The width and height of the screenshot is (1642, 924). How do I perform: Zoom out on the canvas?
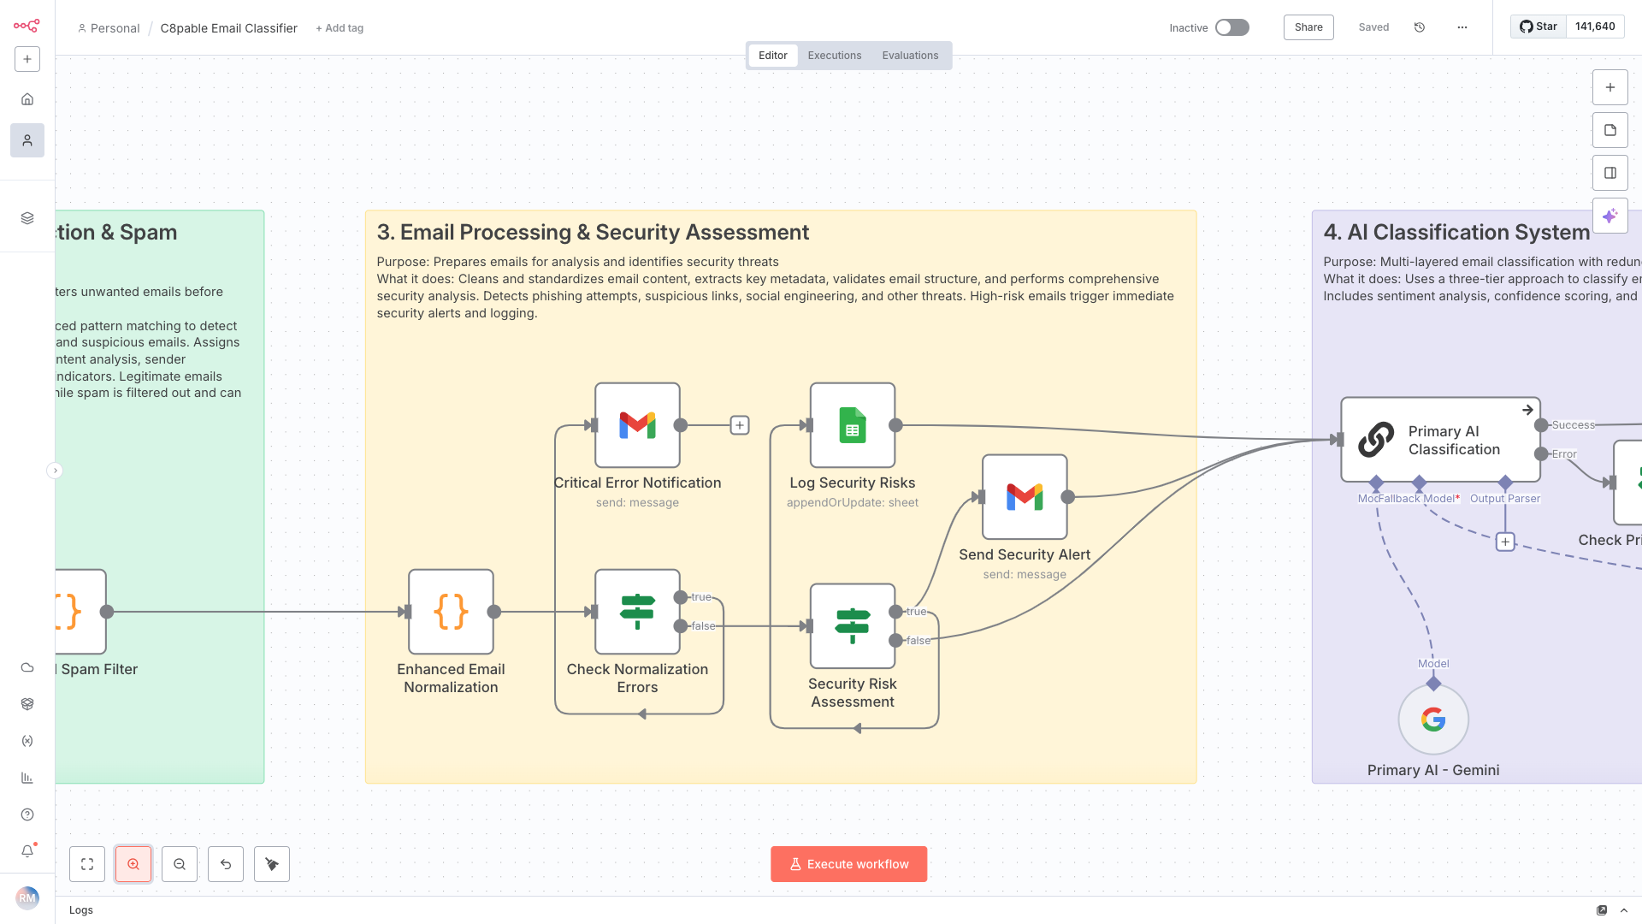click(x=180, y=864)
